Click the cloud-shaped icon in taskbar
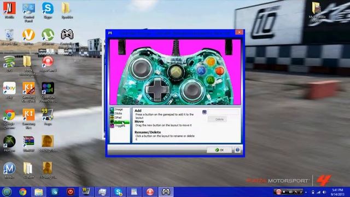350x197 pixels. coord(102,192)
